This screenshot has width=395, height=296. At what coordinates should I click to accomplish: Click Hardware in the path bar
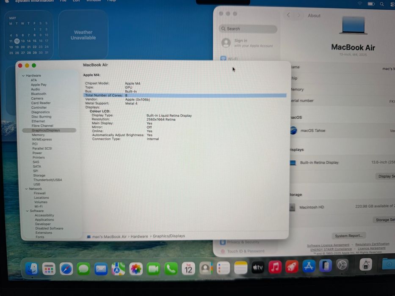pos(139,236)
